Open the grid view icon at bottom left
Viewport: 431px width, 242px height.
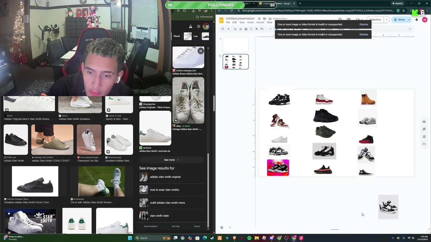pyautogui.click(x=222, y=228)
